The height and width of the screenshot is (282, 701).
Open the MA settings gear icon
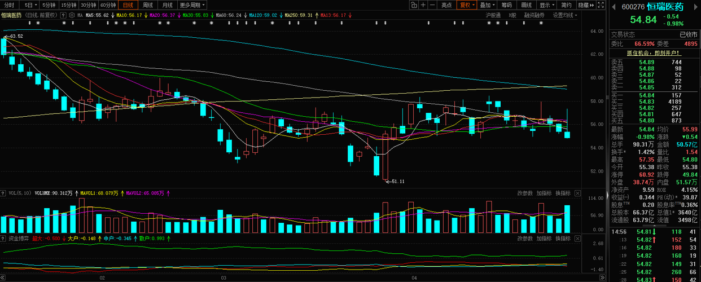click(71, 15)
